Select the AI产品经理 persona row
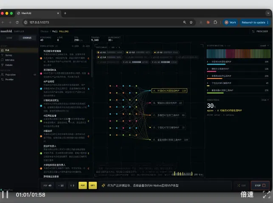This screenshot has width=273, height=203. (x=65, y=88)
